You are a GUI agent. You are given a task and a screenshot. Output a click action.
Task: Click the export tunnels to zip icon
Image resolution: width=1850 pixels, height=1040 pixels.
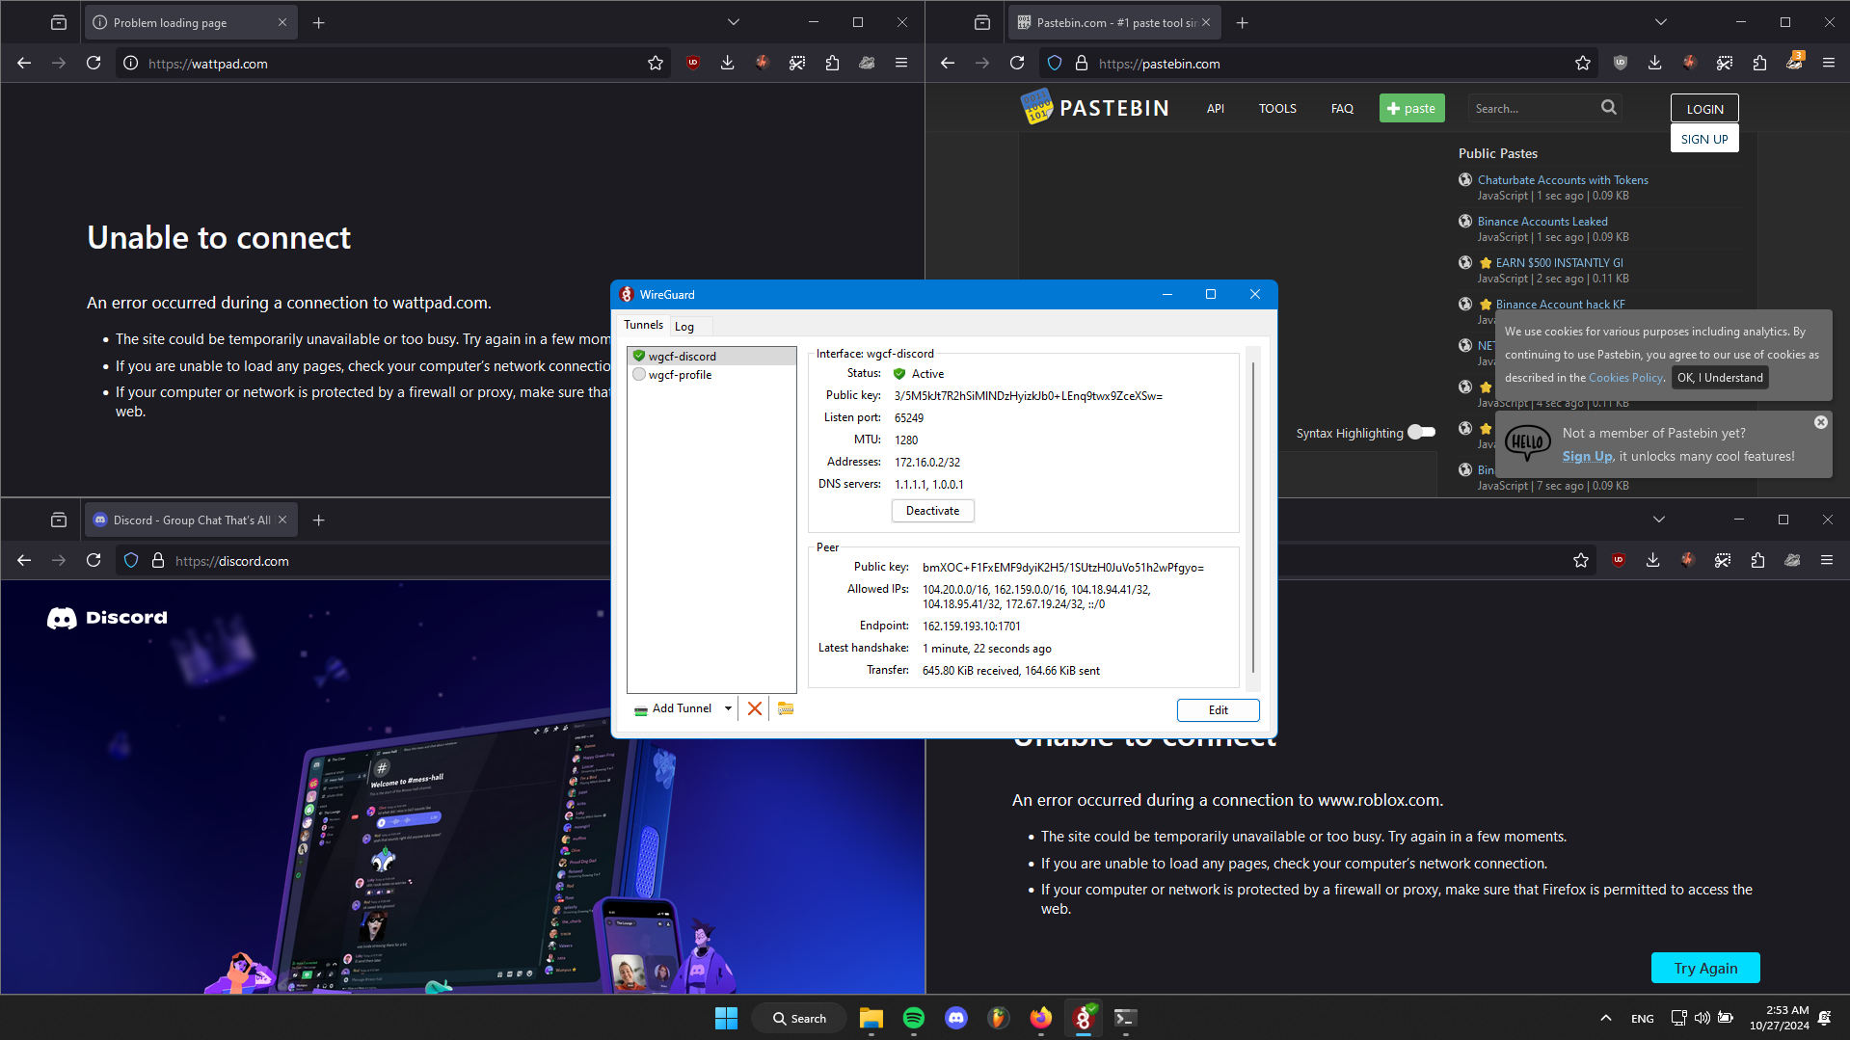[x=786, y=708]
